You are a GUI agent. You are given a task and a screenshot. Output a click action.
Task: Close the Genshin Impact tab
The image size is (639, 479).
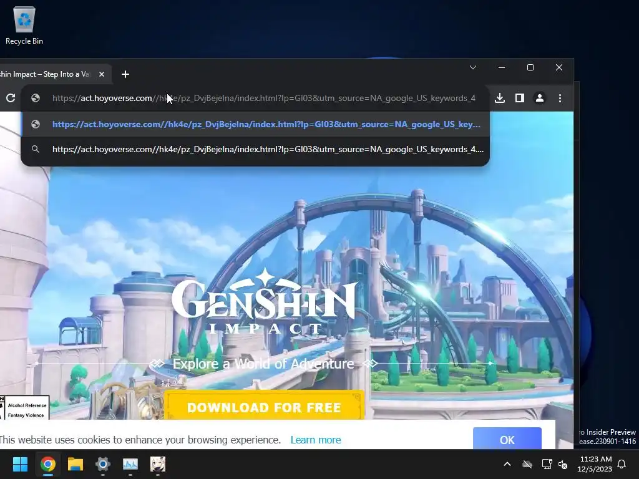102,74
